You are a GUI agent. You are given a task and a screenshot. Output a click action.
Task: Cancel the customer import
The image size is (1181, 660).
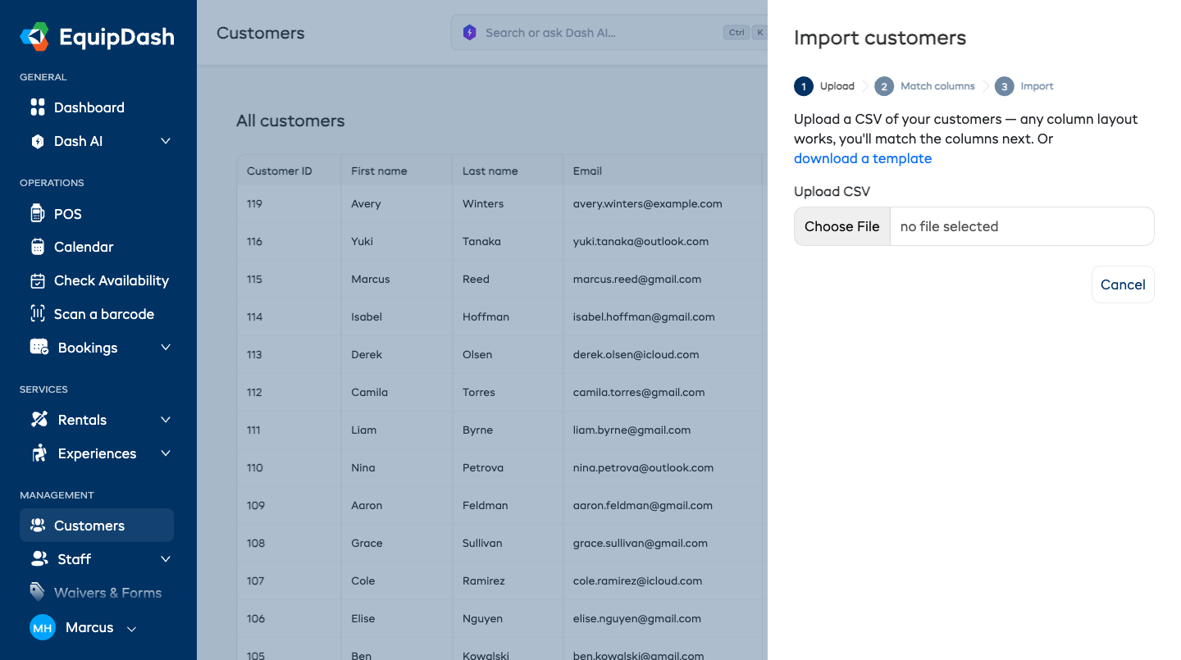(x=1123, y=284)
